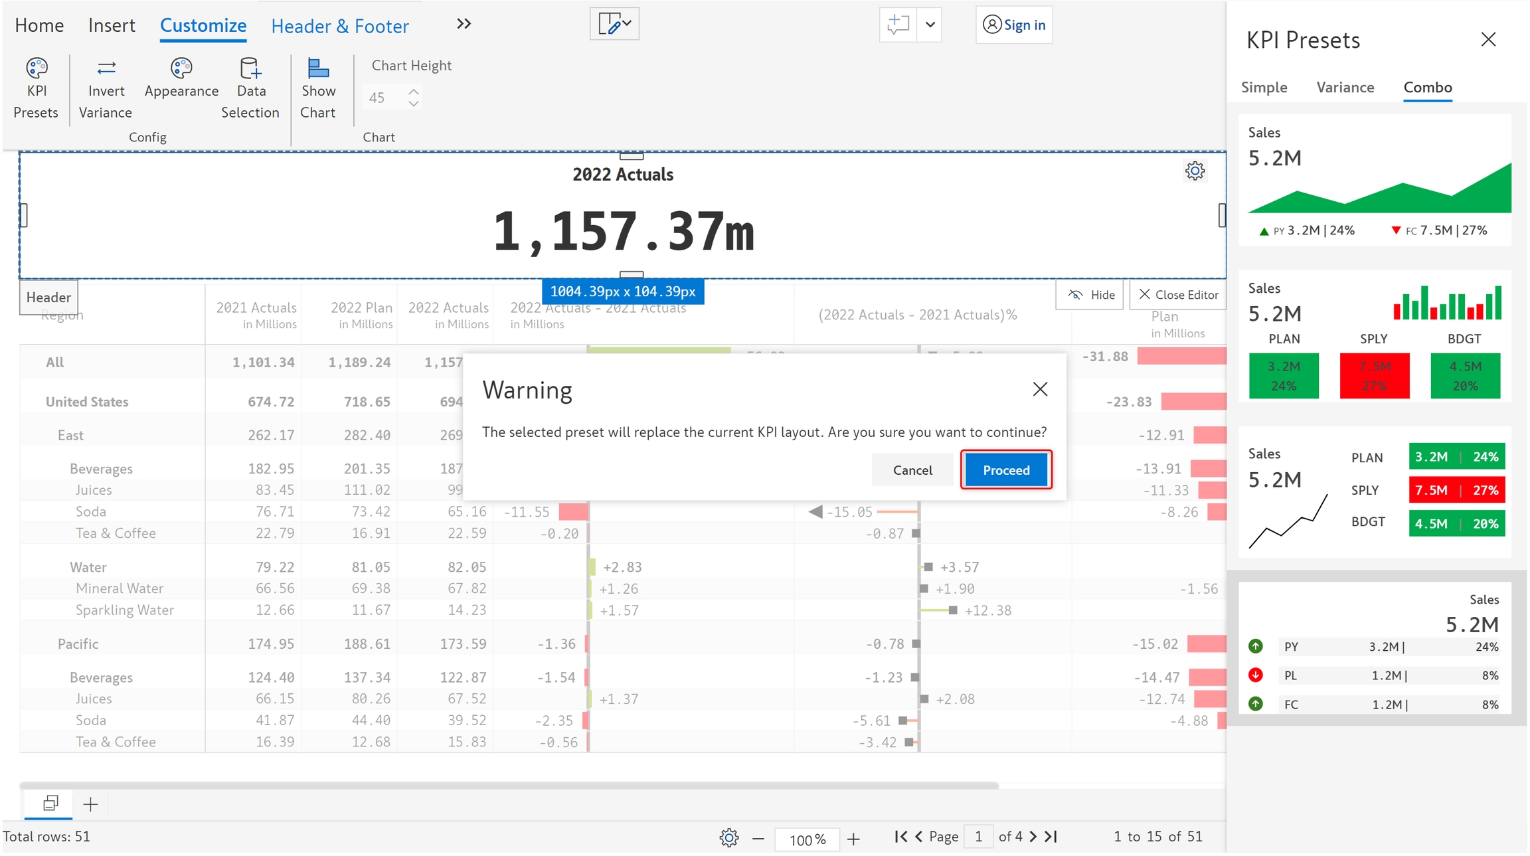This screenshot has width=1530, height=856.
Task: Hide the header using the Hide button
Action: (1090, 295)
